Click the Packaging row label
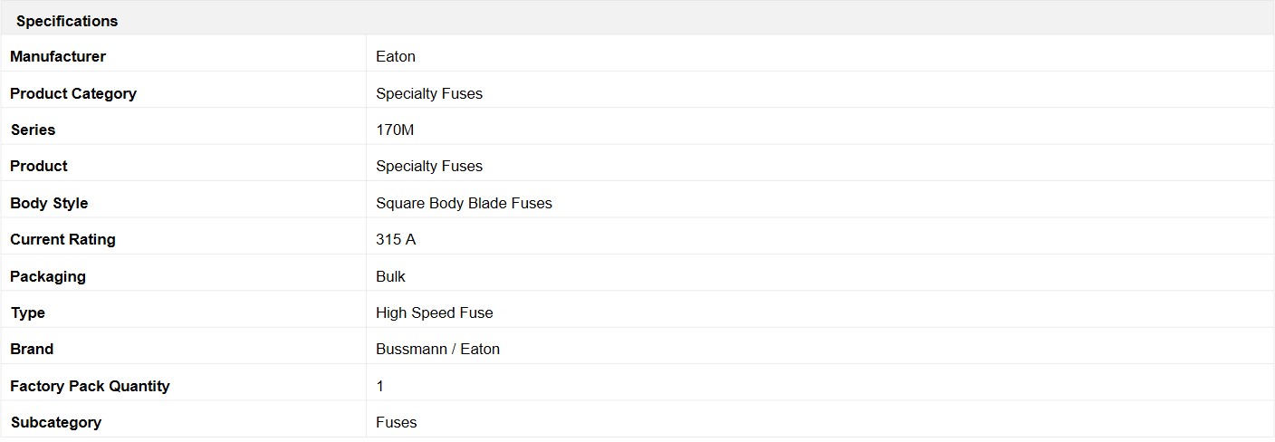The width and height of the screenshot is (1275, 442). coord(48,276)
